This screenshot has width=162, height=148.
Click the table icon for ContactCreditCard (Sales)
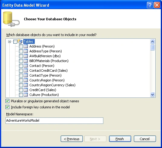[x=26, y=71]
